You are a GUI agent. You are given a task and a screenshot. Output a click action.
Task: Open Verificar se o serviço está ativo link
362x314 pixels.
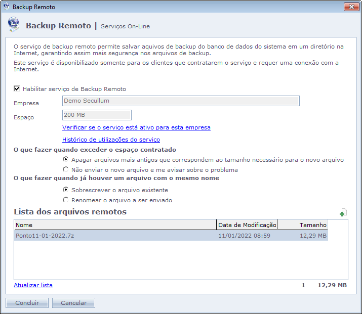tap(136, 127)
